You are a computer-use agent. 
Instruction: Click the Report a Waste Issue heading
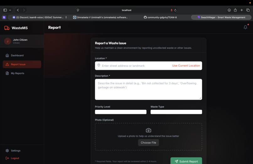(110, 43)
